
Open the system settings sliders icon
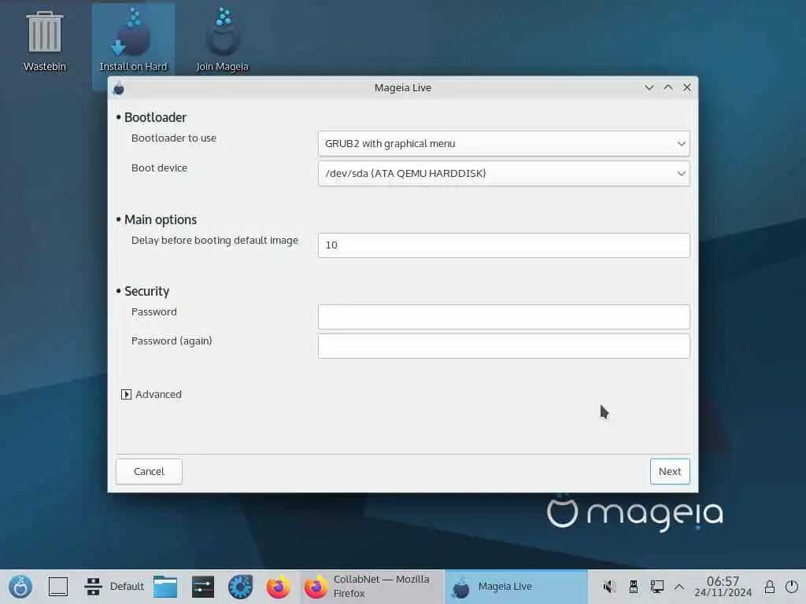pyautogui.click(x=203, y=587)
